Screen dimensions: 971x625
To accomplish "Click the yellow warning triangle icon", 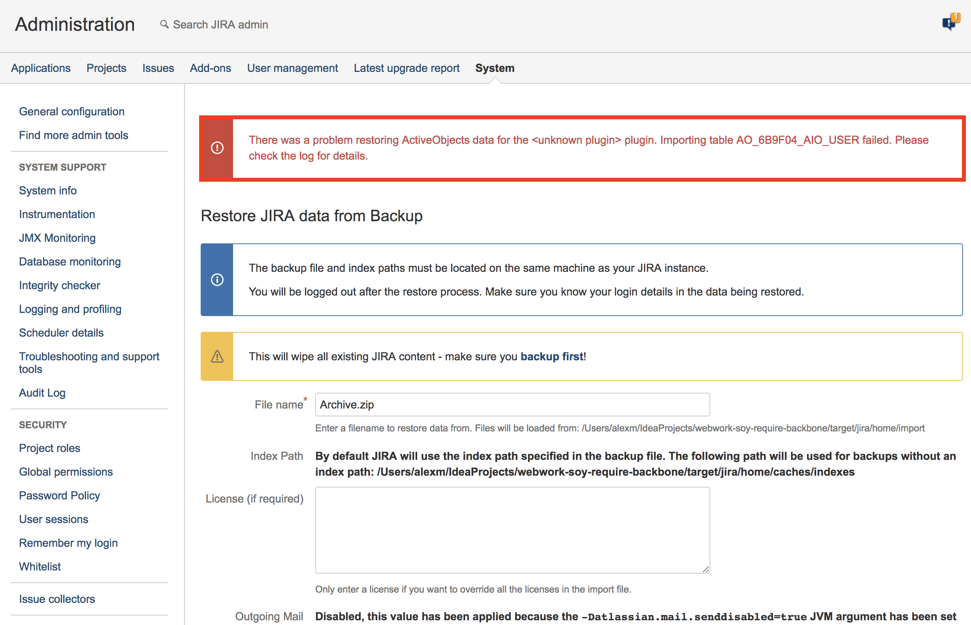I will click(x=217, y=356).
